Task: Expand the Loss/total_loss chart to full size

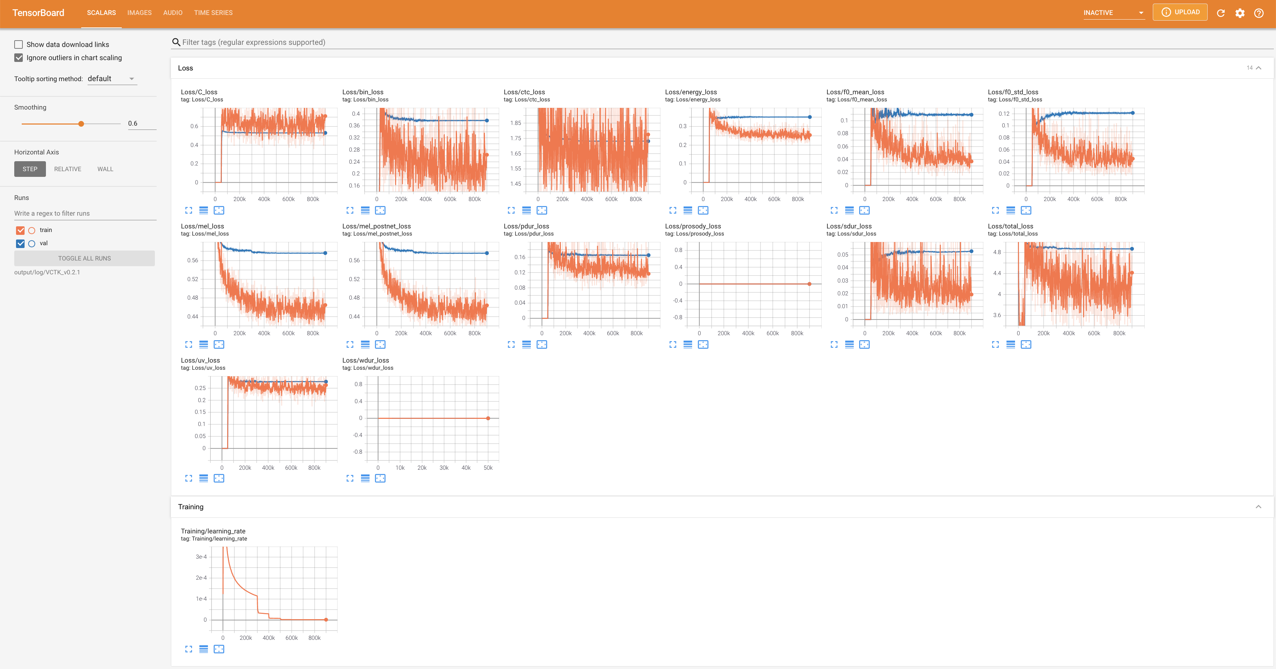Action: click(996, 345)
